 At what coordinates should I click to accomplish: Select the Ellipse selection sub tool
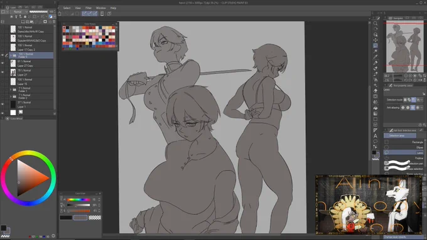(404, 147)
